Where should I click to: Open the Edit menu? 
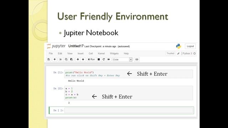pos(60,53)
